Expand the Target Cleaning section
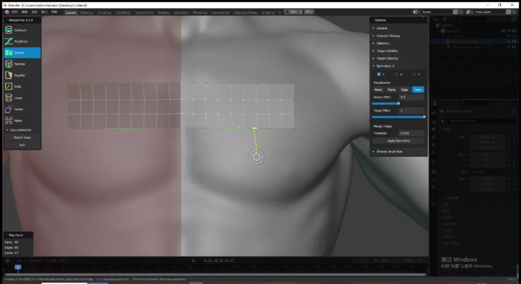521x284 pixels. point(387,58)
